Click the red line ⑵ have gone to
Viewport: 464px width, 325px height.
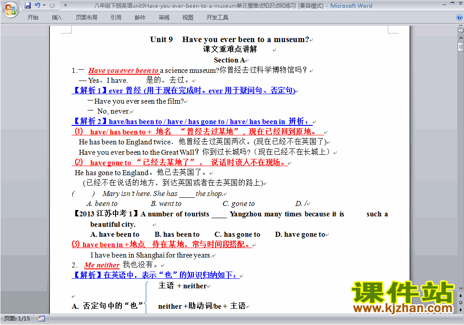coord(180,162)
